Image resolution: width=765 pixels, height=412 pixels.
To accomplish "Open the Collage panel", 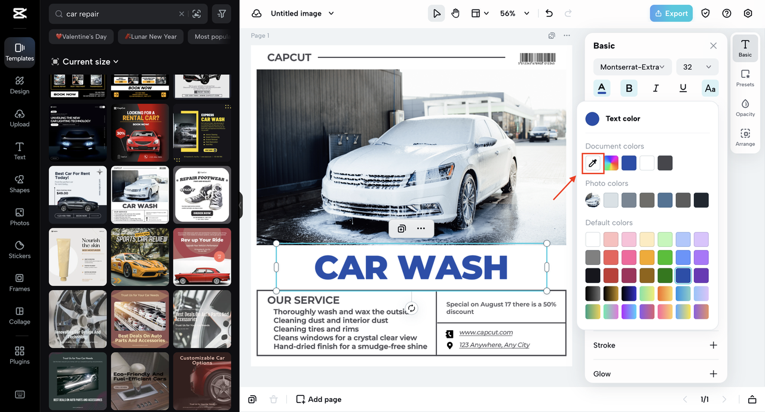I will click(x=20, y=315).
